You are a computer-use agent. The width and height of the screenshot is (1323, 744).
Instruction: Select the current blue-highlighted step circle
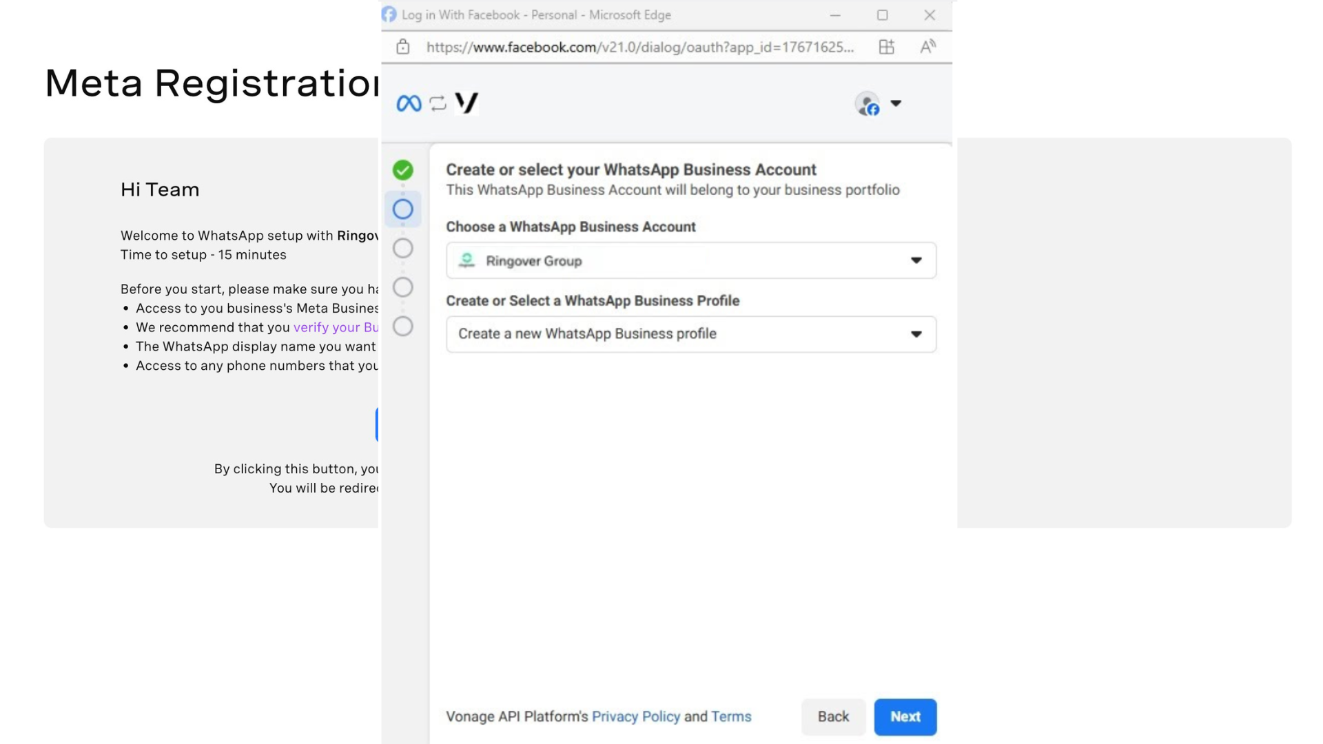click(403, 209)
